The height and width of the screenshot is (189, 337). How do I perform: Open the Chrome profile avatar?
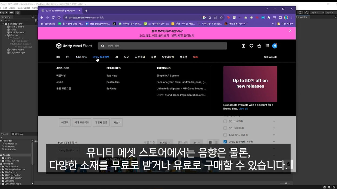(286, 18)
